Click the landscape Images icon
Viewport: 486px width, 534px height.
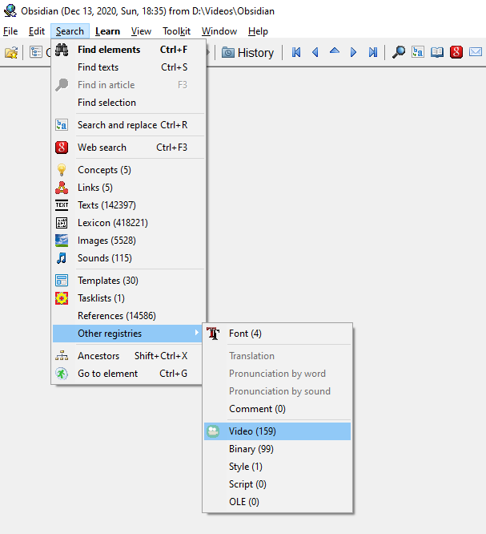click(62, 241)
